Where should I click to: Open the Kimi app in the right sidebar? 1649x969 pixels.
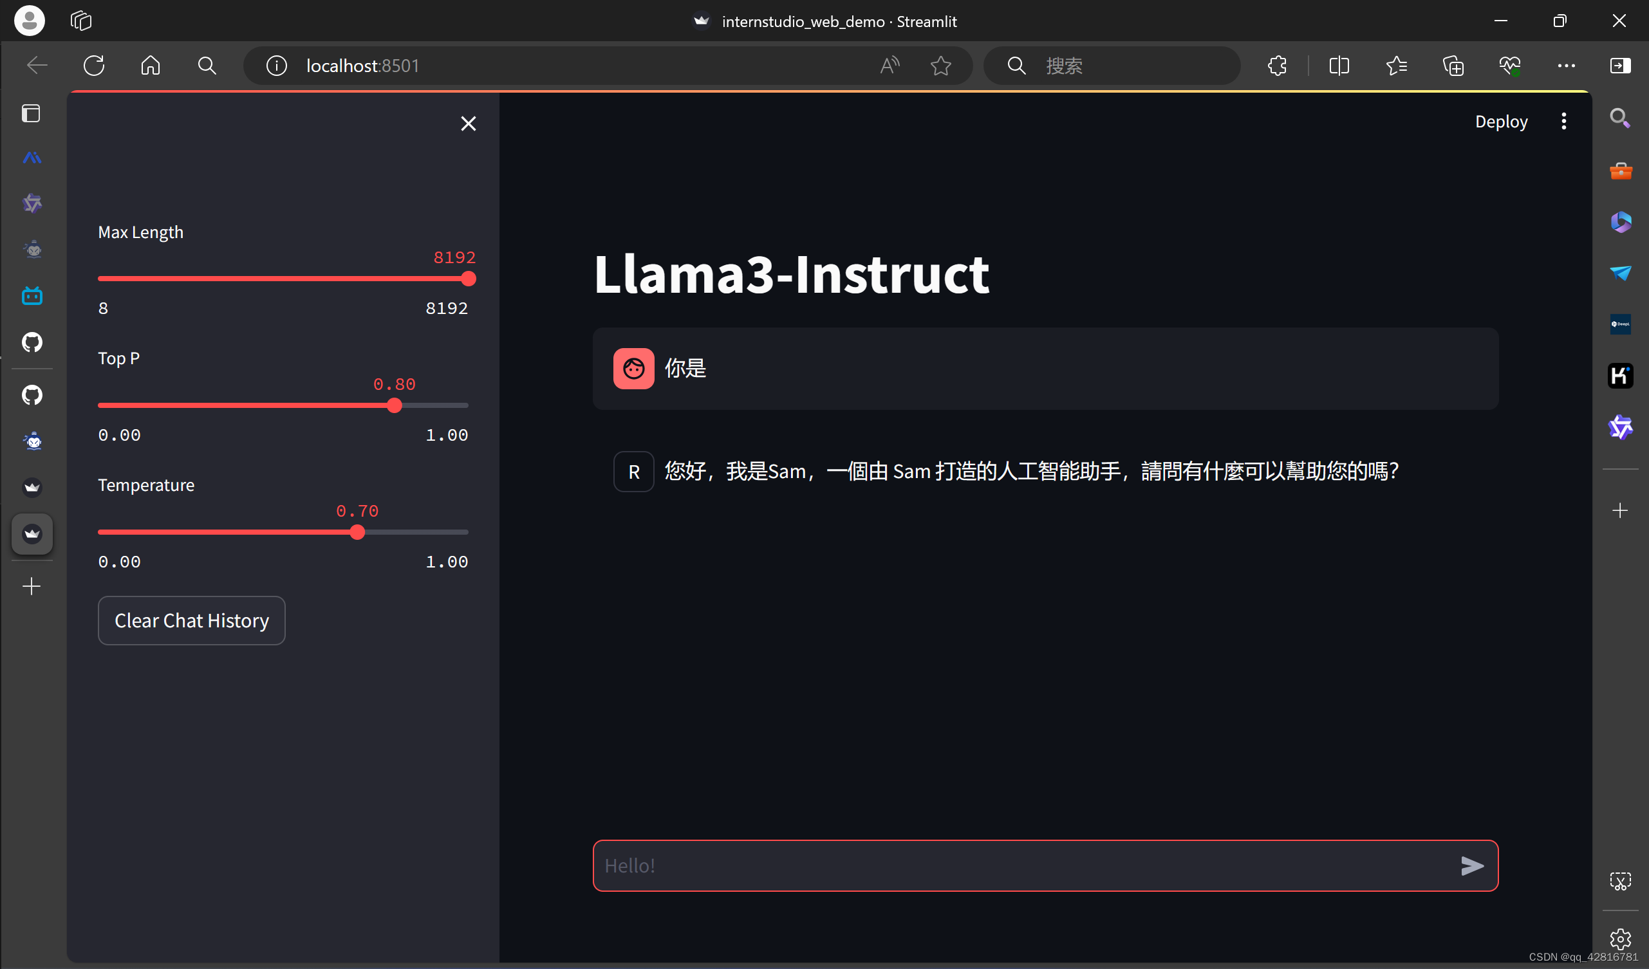[x=1621, y=376]
